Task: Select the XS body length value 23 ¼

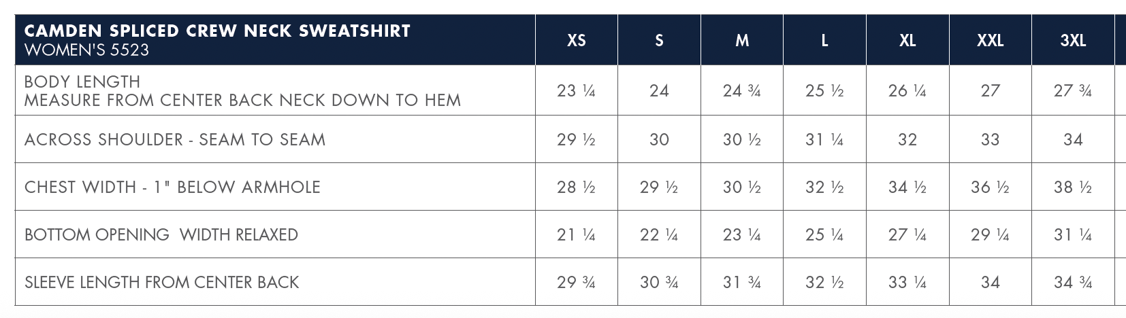Action: coord(576,91)
